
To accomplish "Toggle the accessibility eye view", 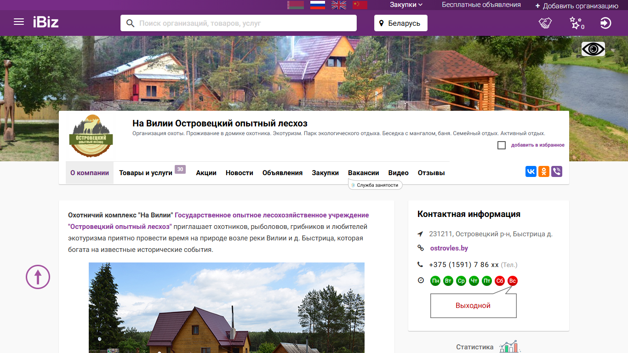I will [x=593, y=49].
